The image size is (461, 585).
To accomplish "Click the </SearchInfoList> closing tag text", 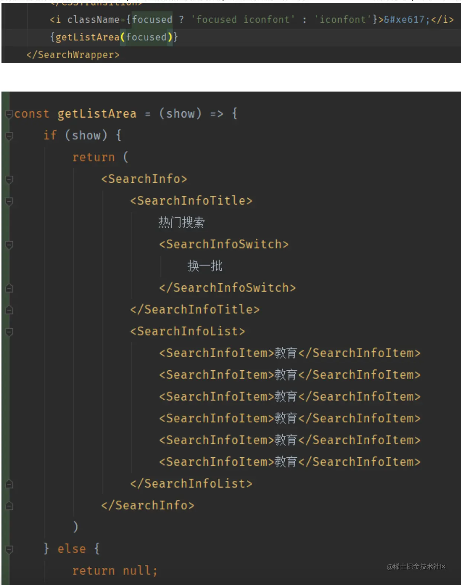I will pos(191,483).
